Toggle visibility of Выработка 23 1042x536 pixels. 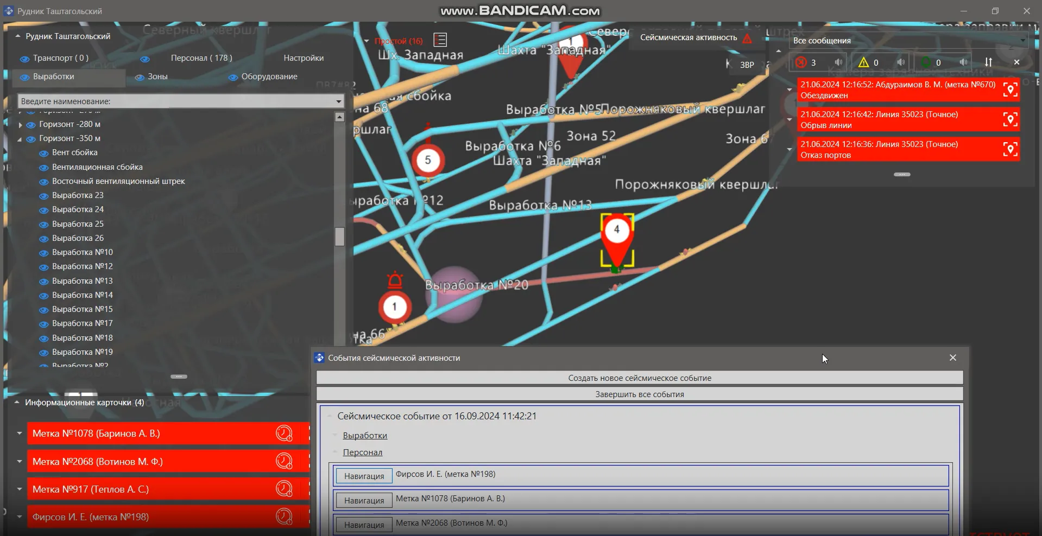[x=44, y=196]
